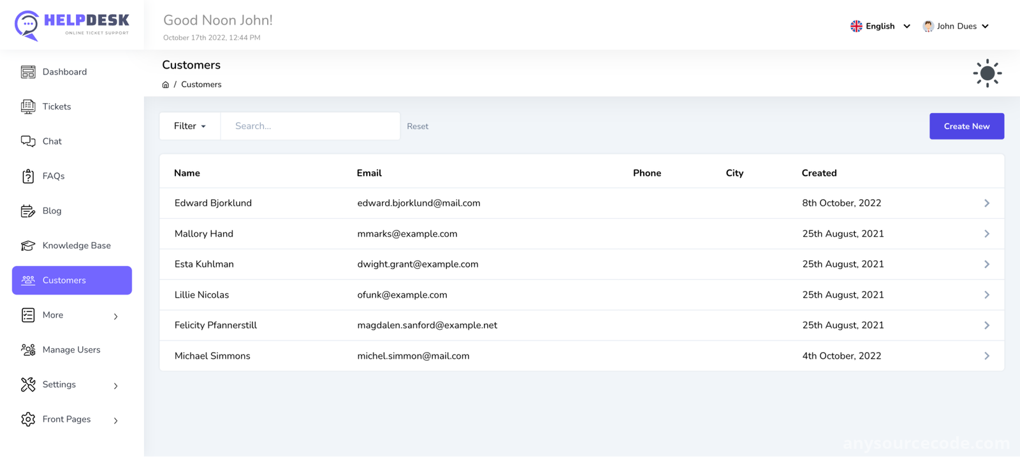The width and height of the screenshot is (1020, 457).
Task: Click the Create New button
Action: pos(966,126)
